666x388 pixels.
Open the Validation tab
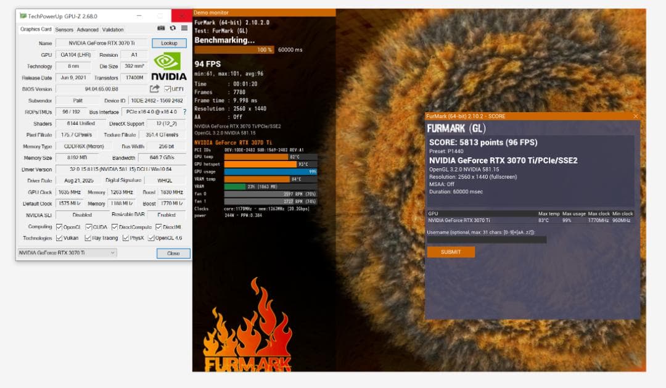(x=112, y=29)
